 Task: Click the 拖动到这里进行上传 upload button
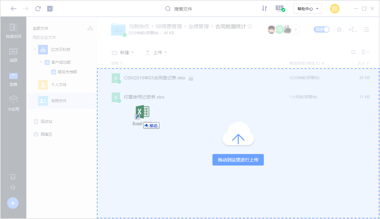[238, 159]
